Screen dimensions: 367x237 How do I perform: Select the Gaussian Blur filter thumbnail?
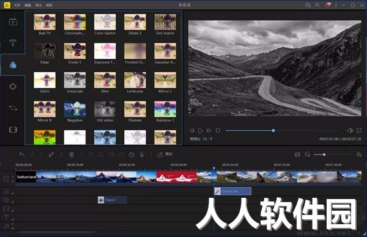click(x=165, y=51)
